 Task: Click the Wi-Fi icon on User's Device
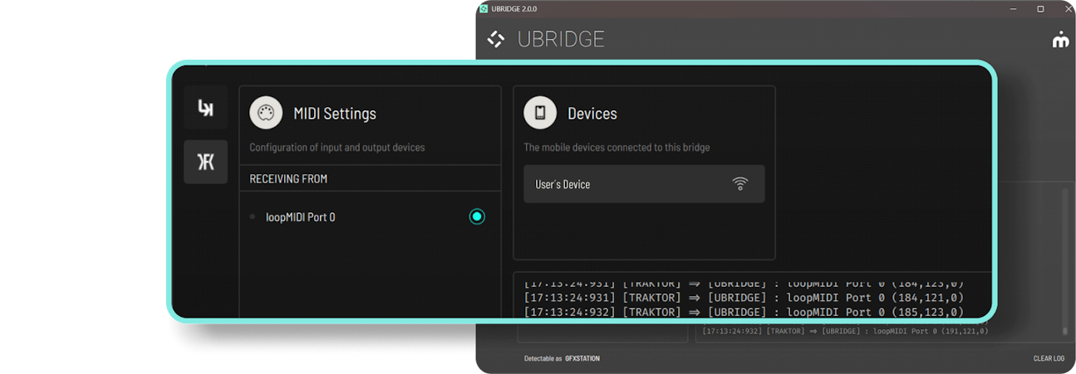click(x=740, y=184)
